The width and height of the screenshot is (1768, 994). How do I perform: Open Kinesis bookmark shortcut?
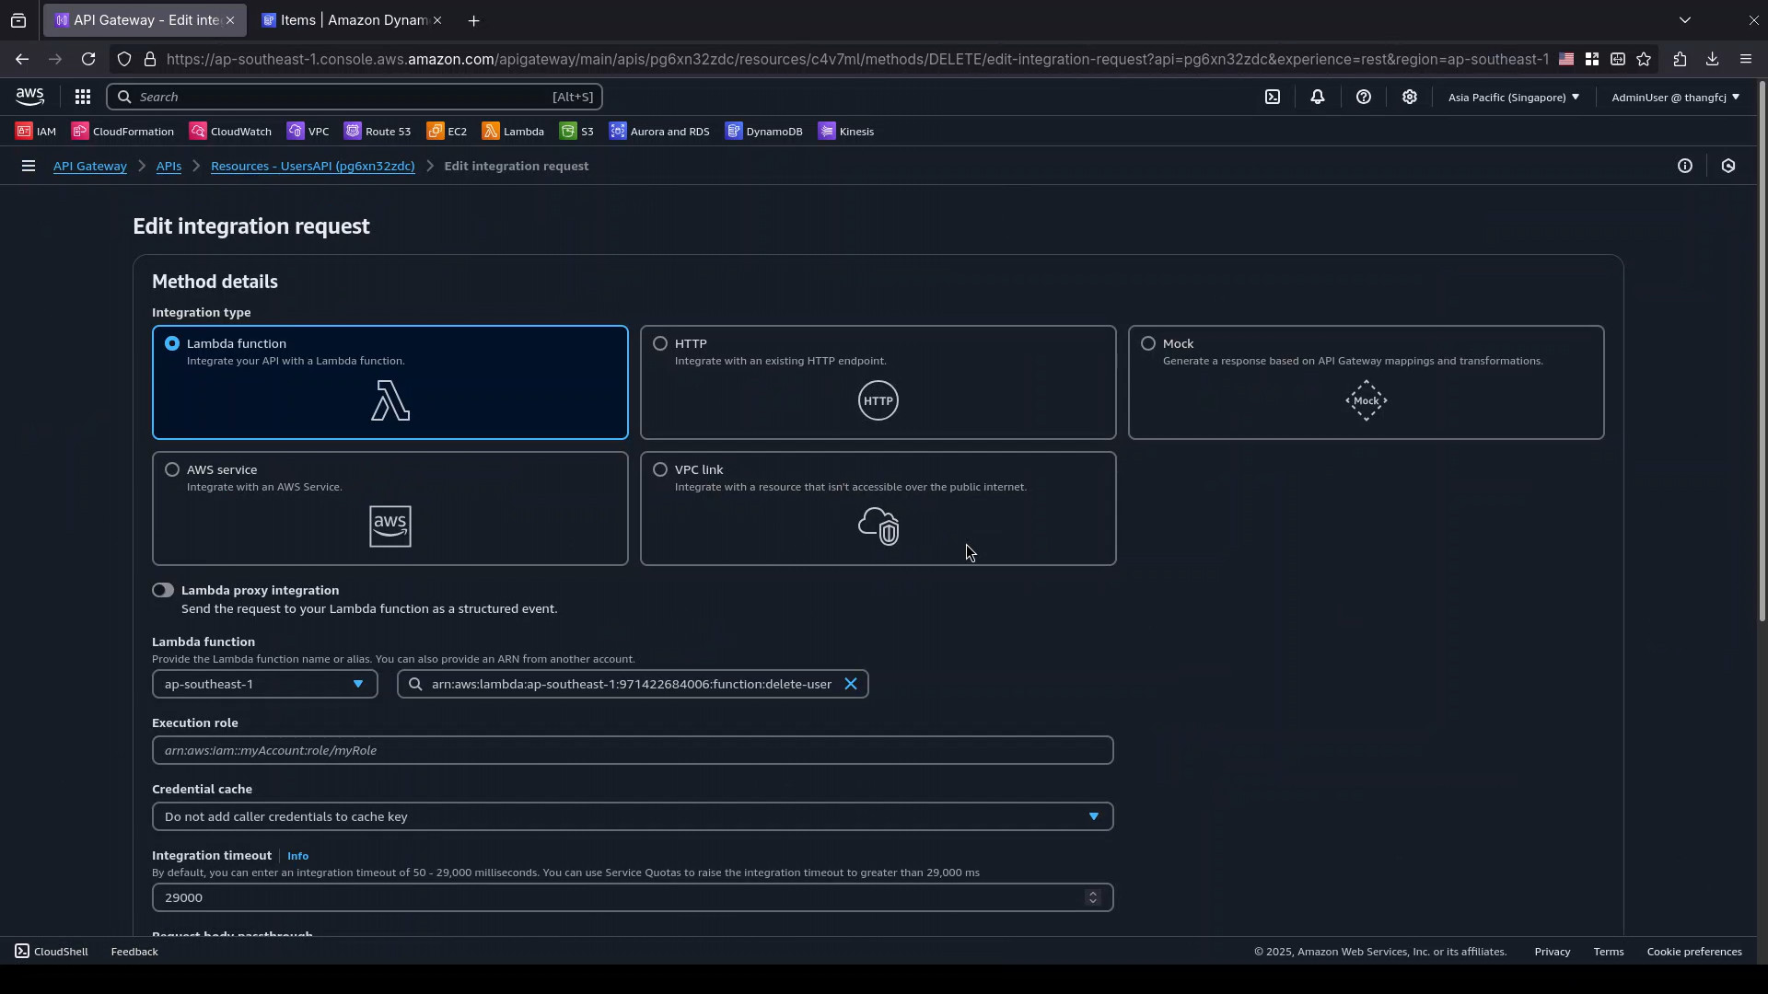(x=846, y=132)
